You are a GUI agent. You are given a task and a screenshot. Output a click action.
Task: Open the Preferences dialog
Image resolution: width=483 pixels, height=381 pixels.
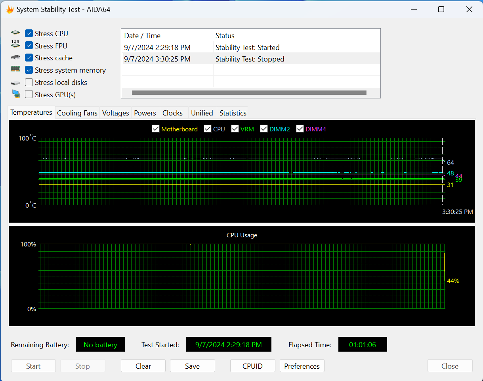(302, 366)
